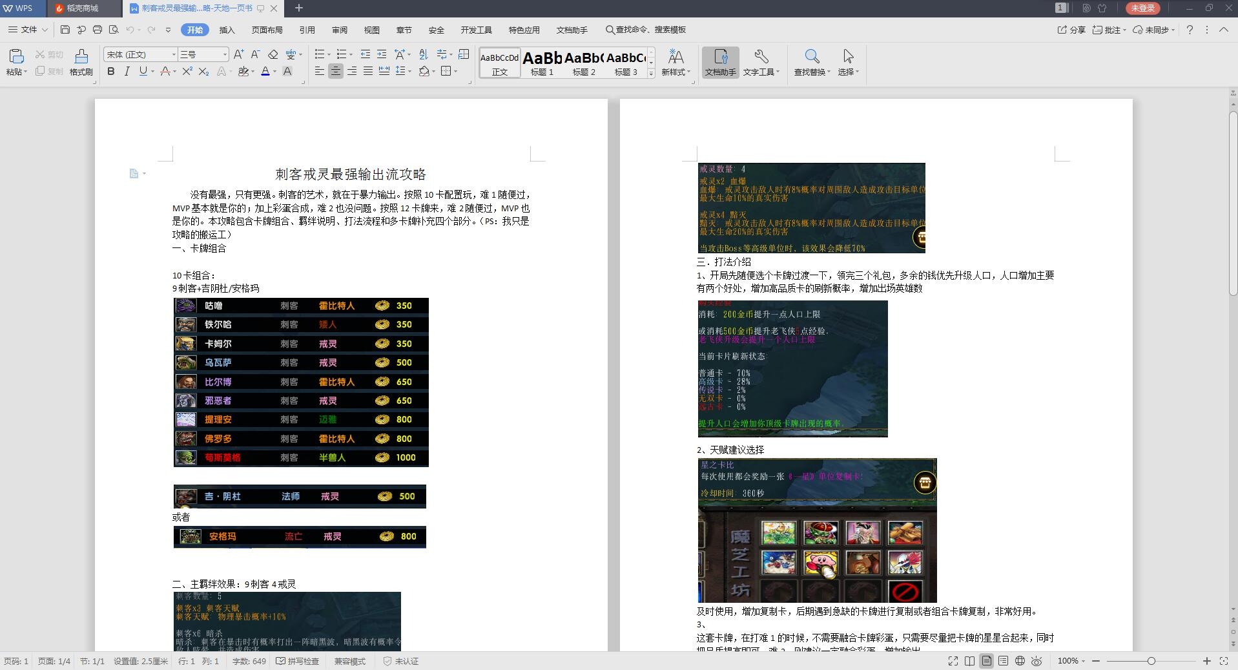The height and width of the screenshot is (670, 1238).
Task: Apply superscript X² formatting
Action: point(187,71)
